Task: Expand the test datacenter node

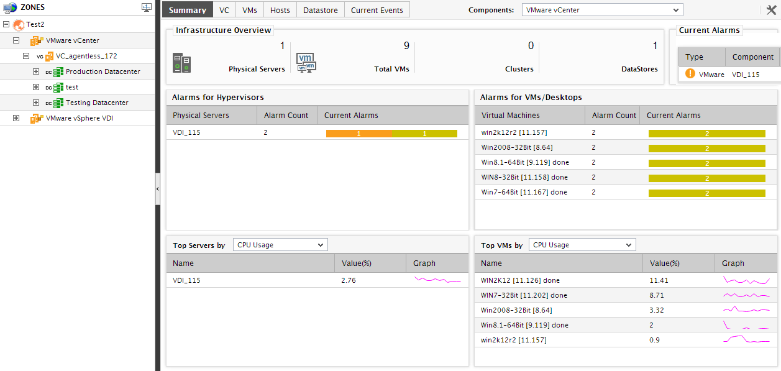Action: pos(36,87)
